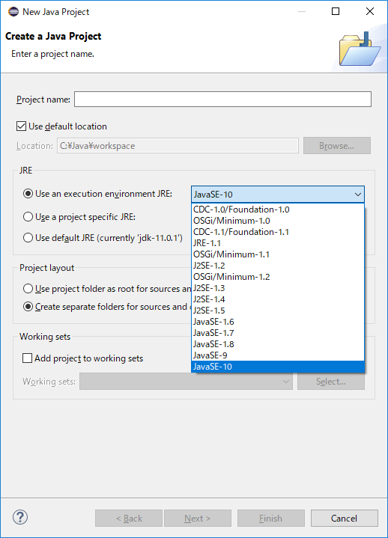Focus the Project name text field
This screenshot has width=388, height=538.
pos(223,100)
